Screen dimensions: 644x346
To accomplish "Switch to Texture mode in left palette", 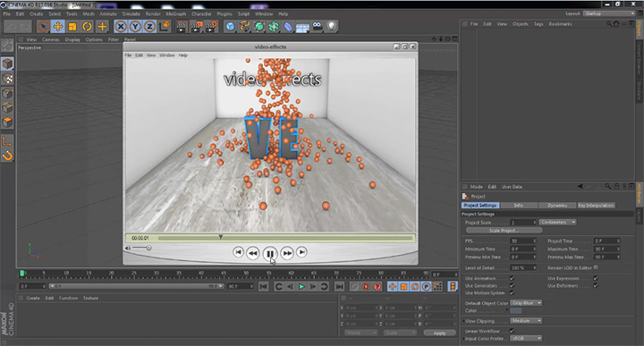I will (x=7, y=79).
